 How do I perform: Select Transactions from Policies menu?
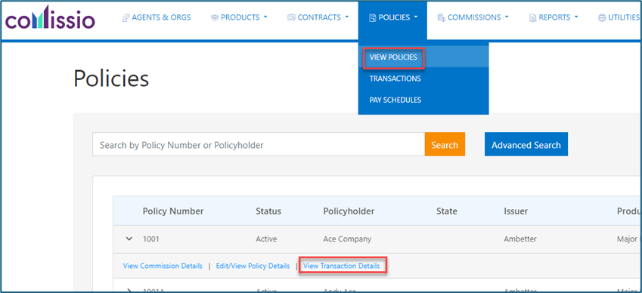tap(395, 79)
